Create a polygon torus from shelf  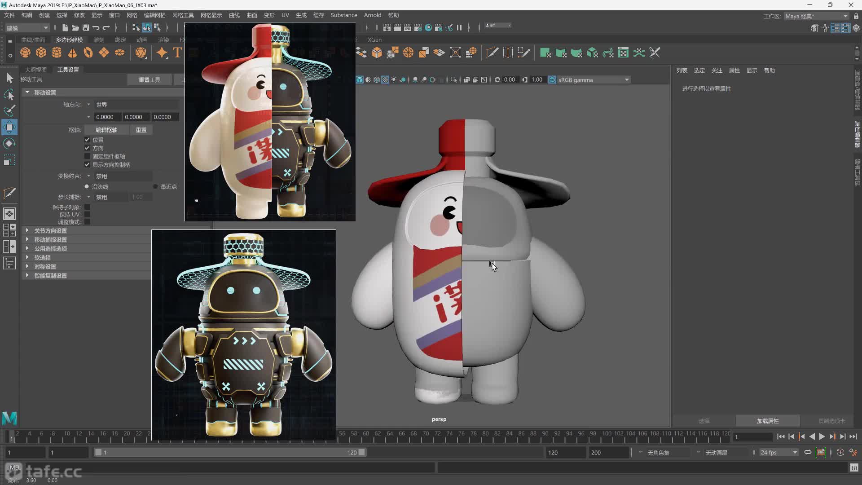tap(88, 53)
